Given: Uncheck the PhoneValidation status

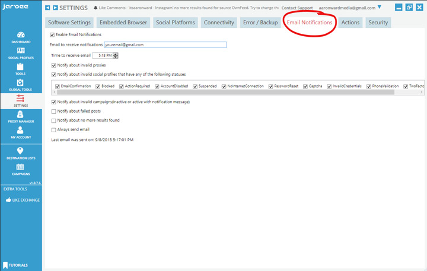Looking at the screenshot, I should (369, 87).
